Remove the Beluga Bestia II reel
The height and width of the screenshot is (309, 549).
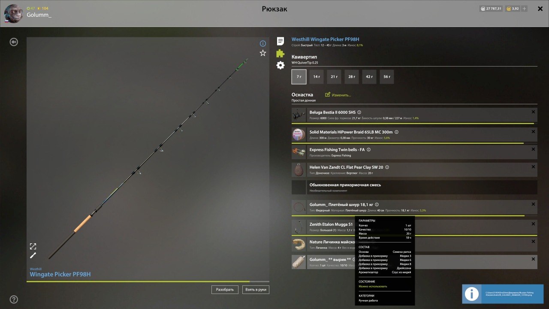(533, 112)
